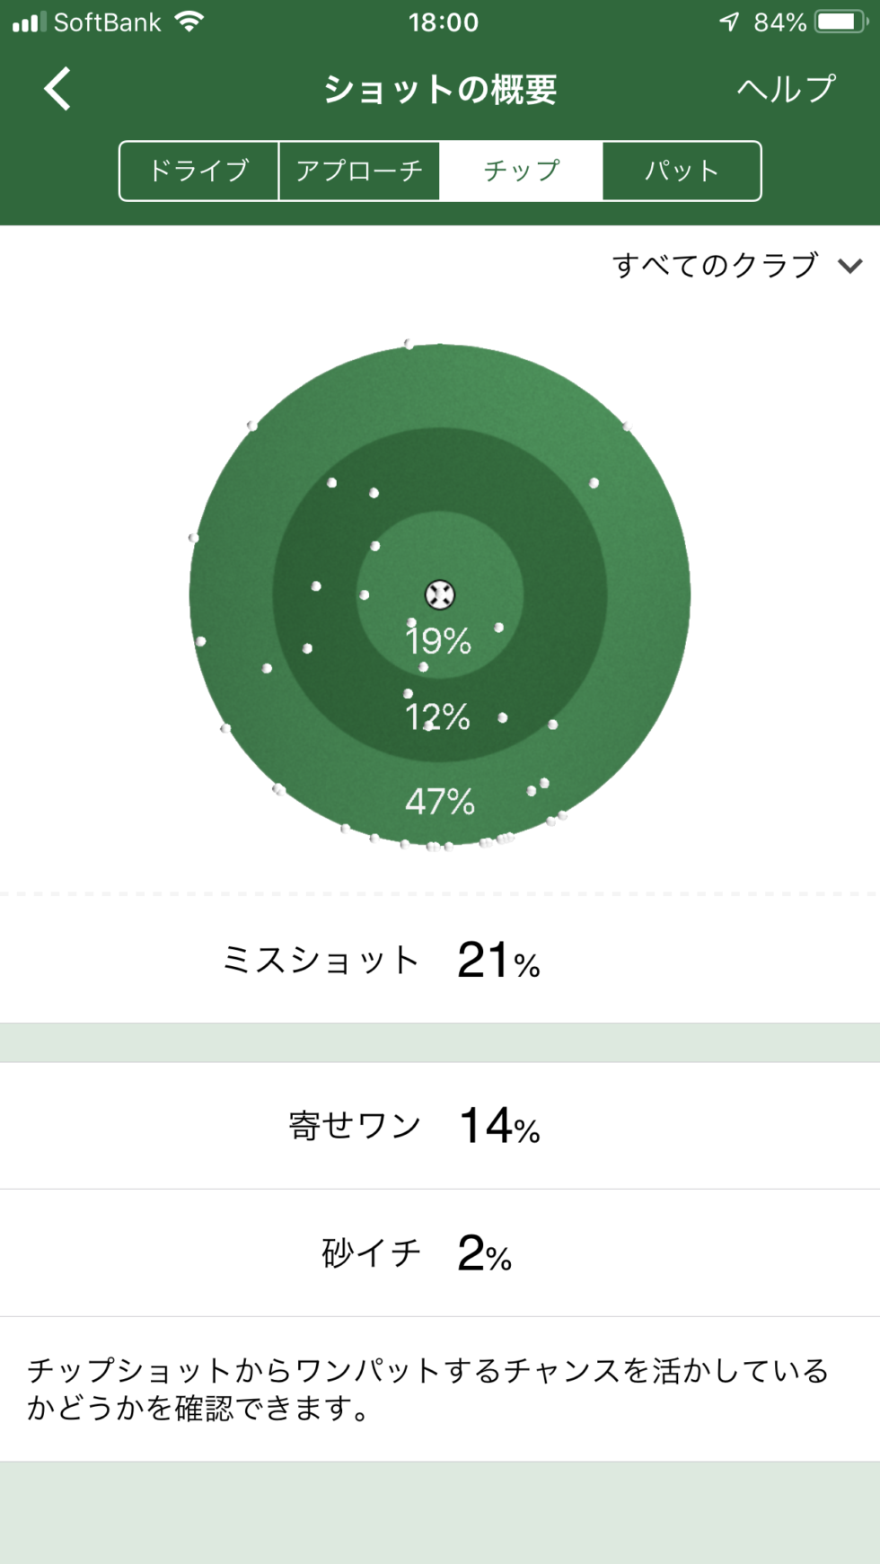Screen dimensions: 880x1564
Task: Select the チップ tab
Action: tap(521, 171)
